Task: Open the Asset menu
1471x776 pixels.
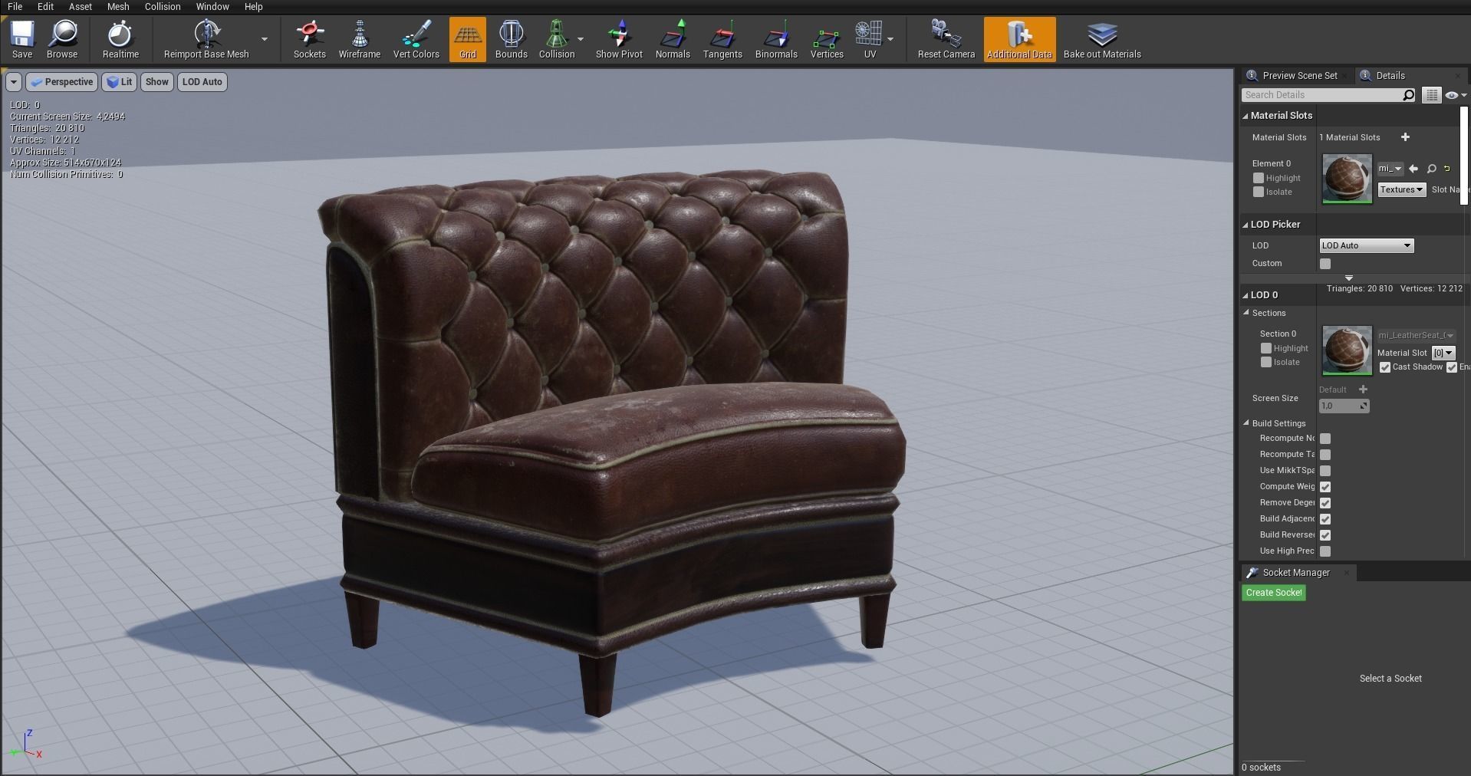Action: [x=80, y=7]
